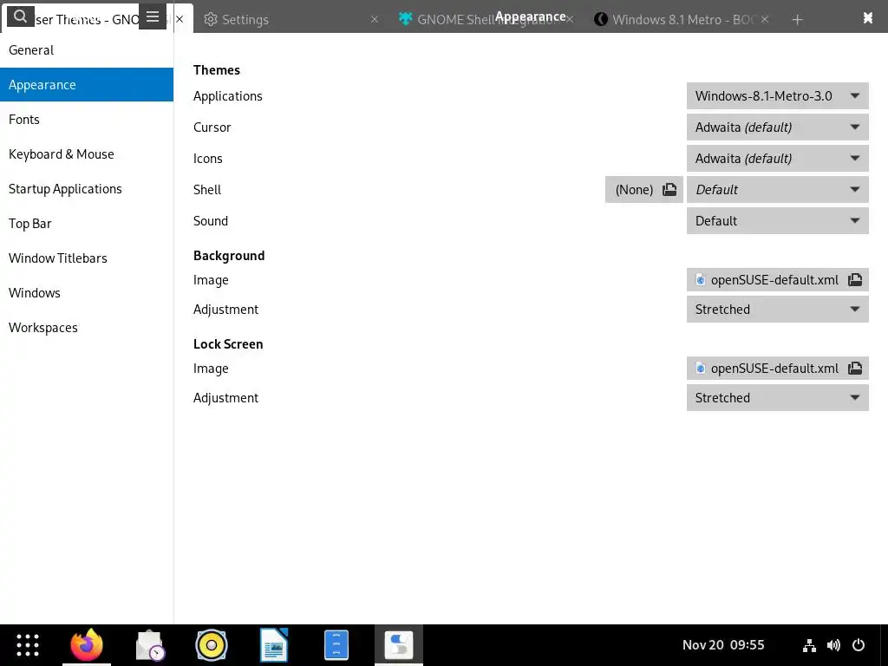Open the hamburger menu in Tweaks header
Screen dimensions: 888x666
153,17
